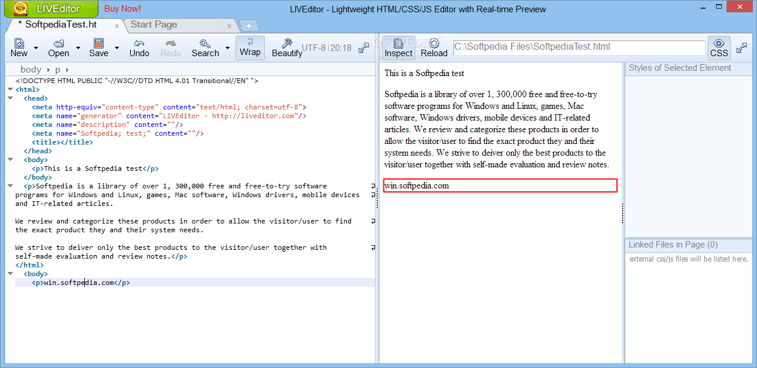
Task: Toggle Wrap for word wrapping
Action: click(250, 47)
